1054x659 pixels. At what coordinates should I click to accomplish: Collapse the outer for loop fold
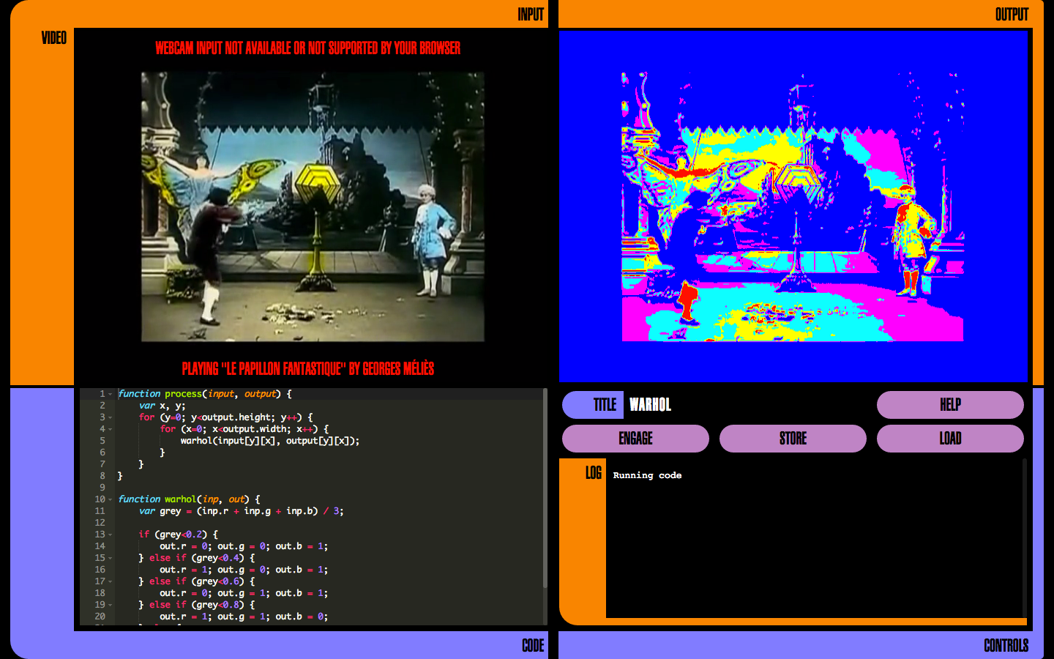(x=111, y=417)
